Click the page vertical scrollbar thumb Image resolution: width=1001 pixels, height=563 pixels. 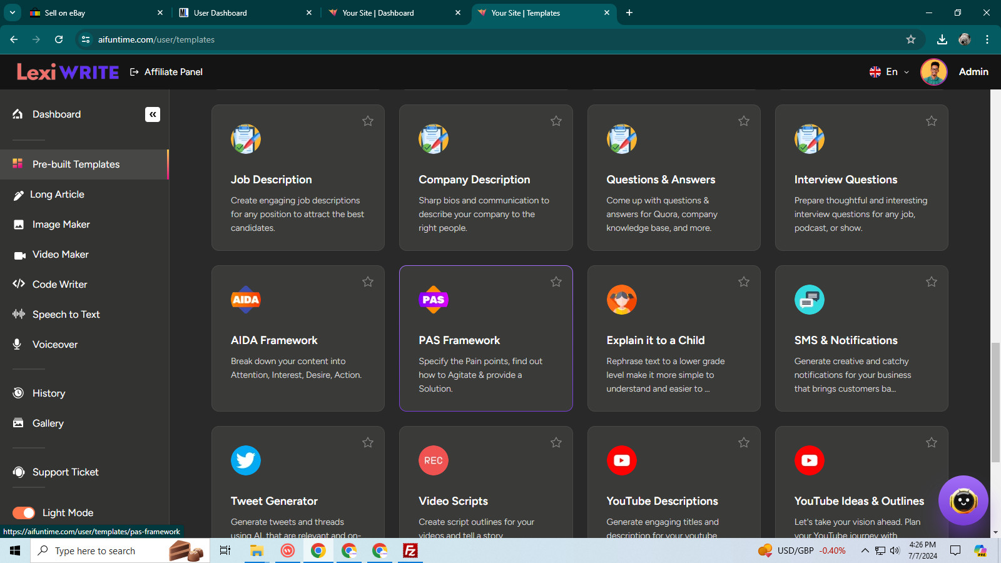point(995,403)
